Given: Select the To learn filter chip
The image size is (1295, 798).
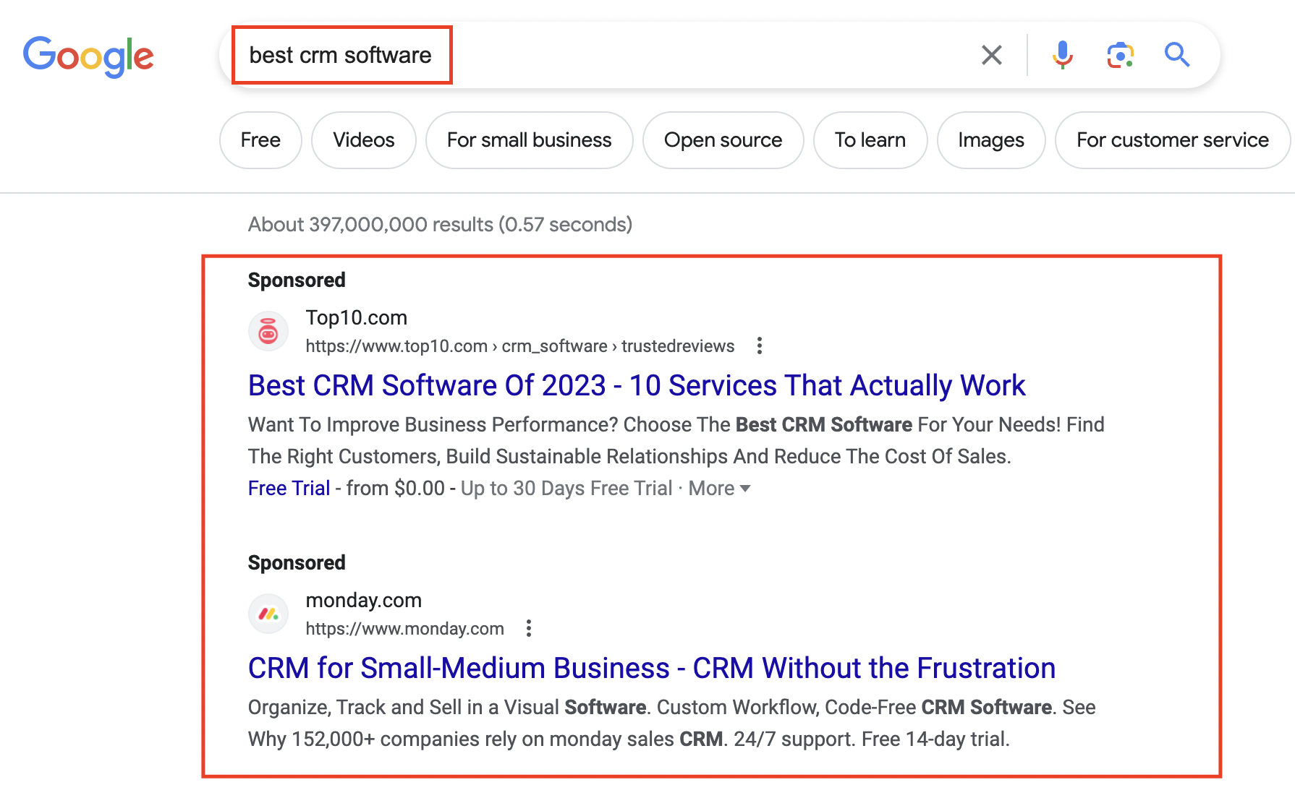Looking at the screenshot, I should pos(870,140).
